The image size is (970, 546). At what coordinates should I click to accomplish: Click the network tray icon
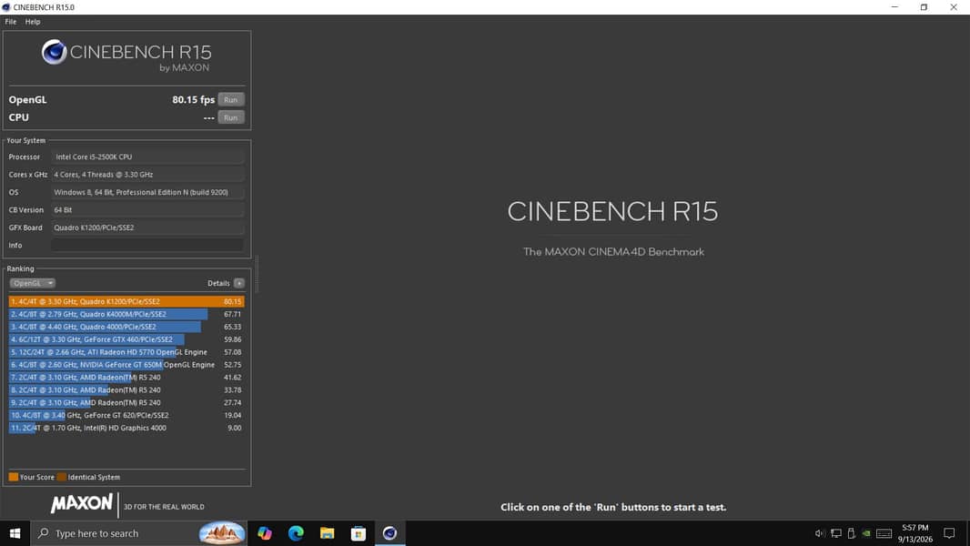835,533
